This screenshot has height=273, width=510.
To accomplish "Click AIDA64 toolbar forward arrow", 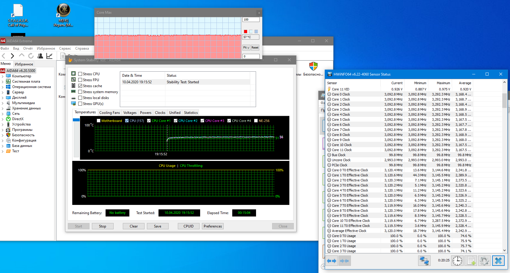I will tap(12, 56).
